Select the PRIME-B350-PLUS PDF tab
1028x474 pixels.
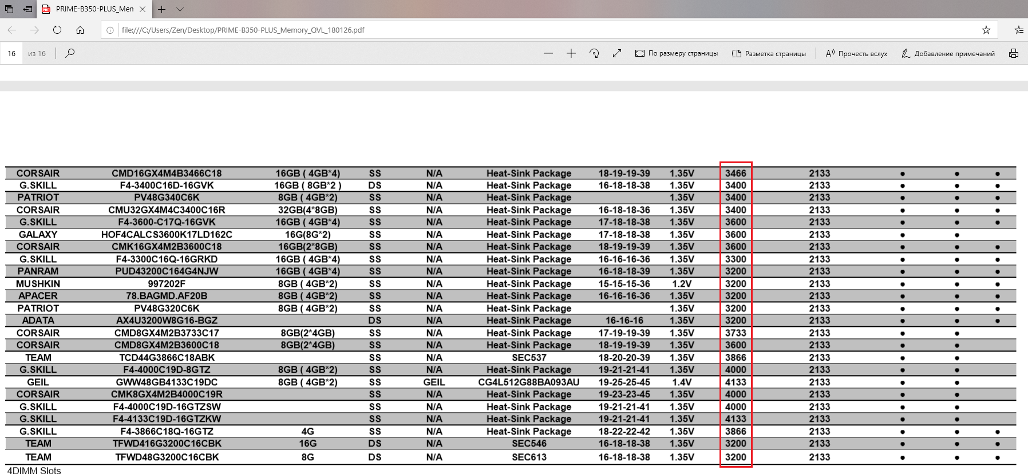94,9
